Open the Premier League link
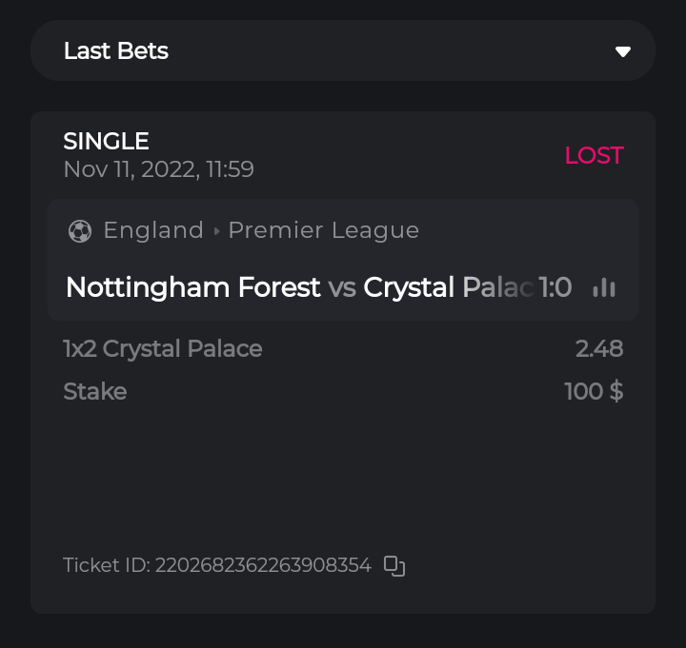Screen dimensions: 686x648 [324, 230]
